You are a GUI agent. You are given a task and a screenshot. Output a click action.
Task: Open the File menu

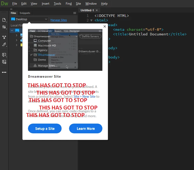(15, 4)
